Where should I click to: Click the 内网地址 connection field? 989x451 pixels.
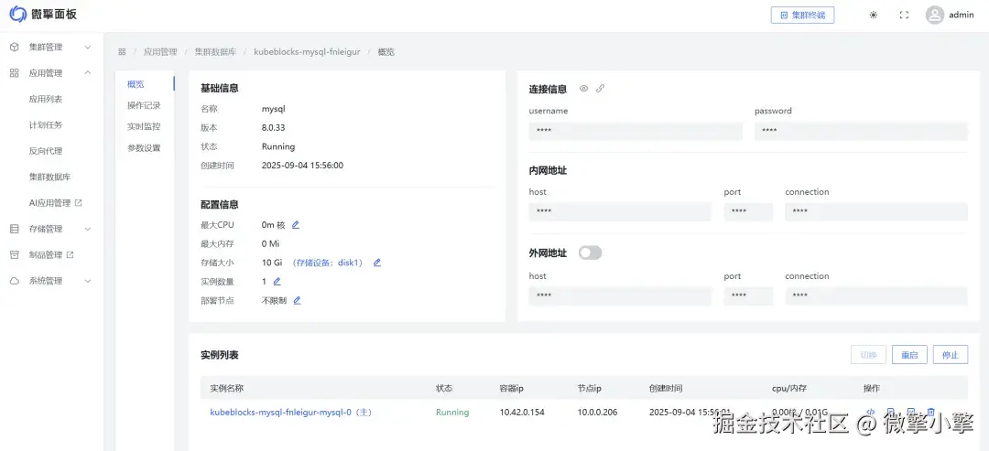point(876,211)
